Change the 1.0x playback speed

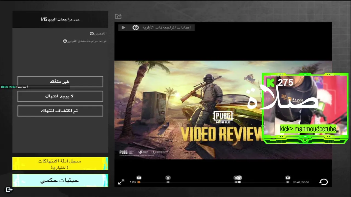point(133,182)
